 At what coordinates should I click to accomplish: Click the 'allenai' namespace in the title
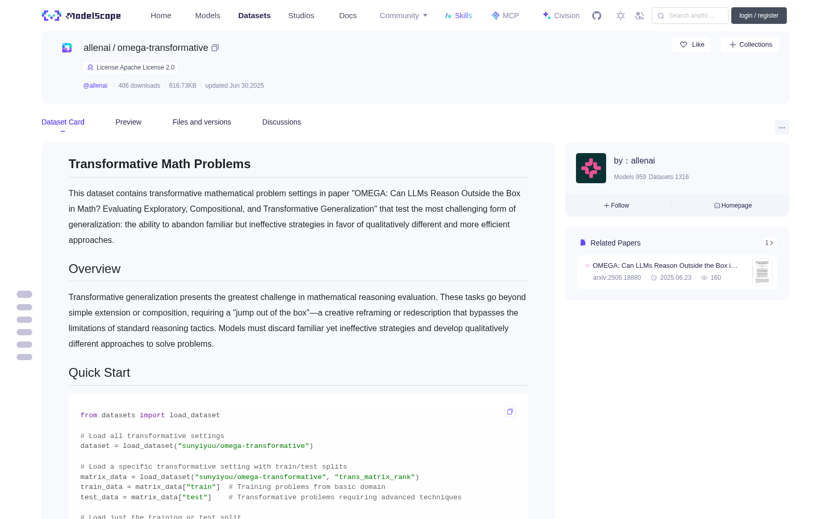pyautogui.click(x=97, y=48)
